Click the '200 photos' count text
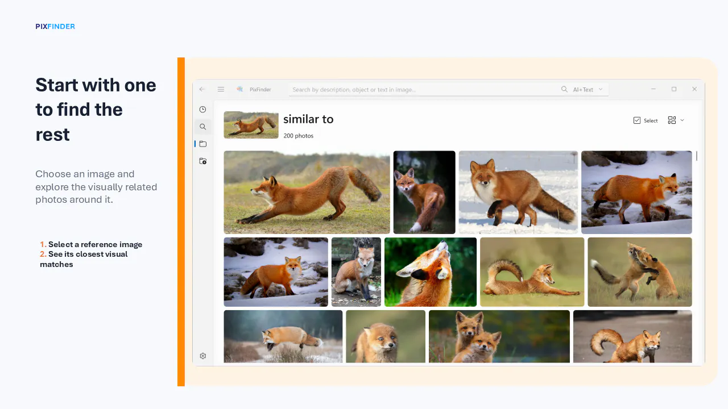Viewport: 728px width, 409px height. tap(299, 136)
